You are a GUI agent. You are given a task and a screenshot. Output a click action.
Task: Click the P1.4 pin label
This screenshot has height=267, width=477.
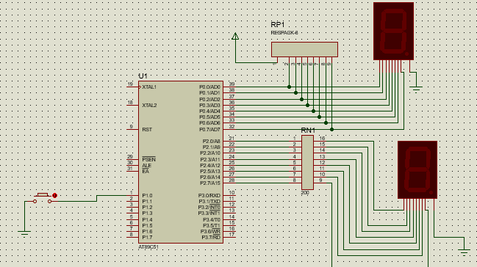[147, 219]
